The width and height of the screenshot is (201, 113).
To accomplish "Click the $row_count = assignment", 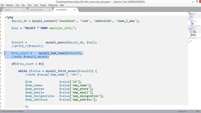I will tap(22, 53).
